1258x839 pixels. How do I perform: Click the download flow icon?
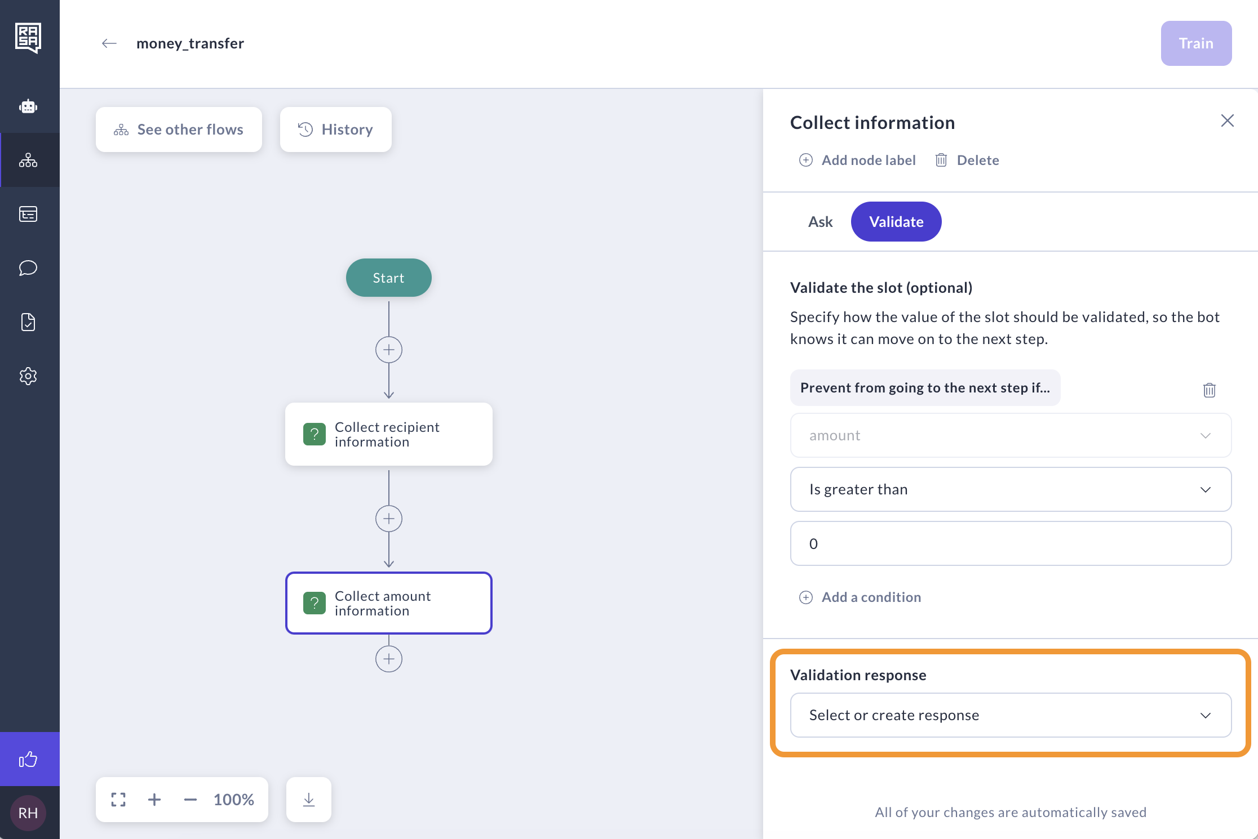click(308, 800)
